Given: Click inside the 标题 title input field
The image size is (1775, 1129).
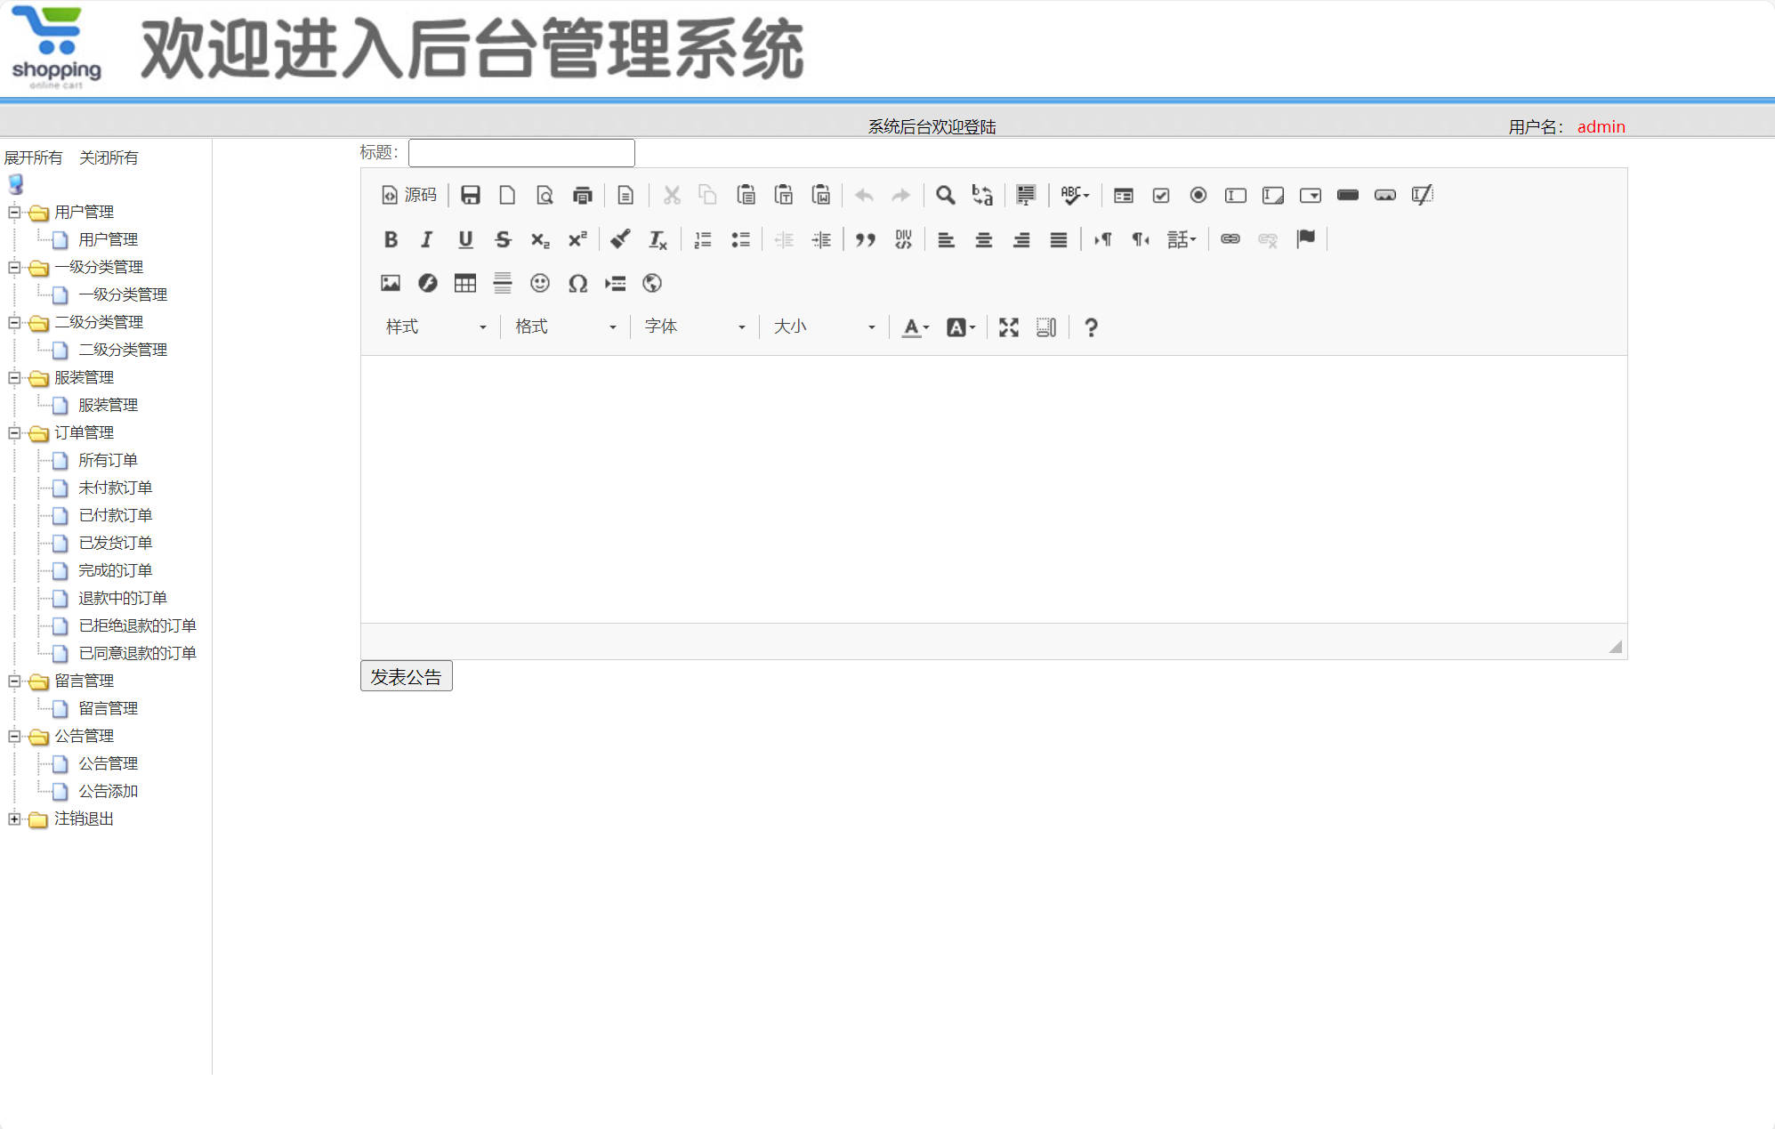Looking at the screenshot, I should [x=520, y=152].
